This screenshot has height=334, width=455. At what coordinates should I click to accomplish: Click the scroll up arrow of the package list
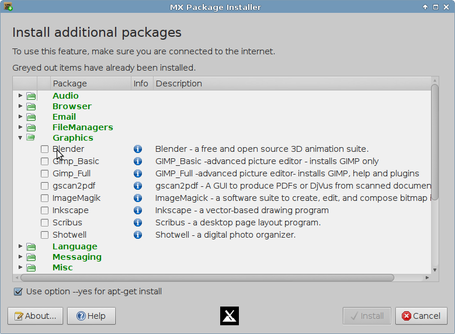(x=435, y=81)
